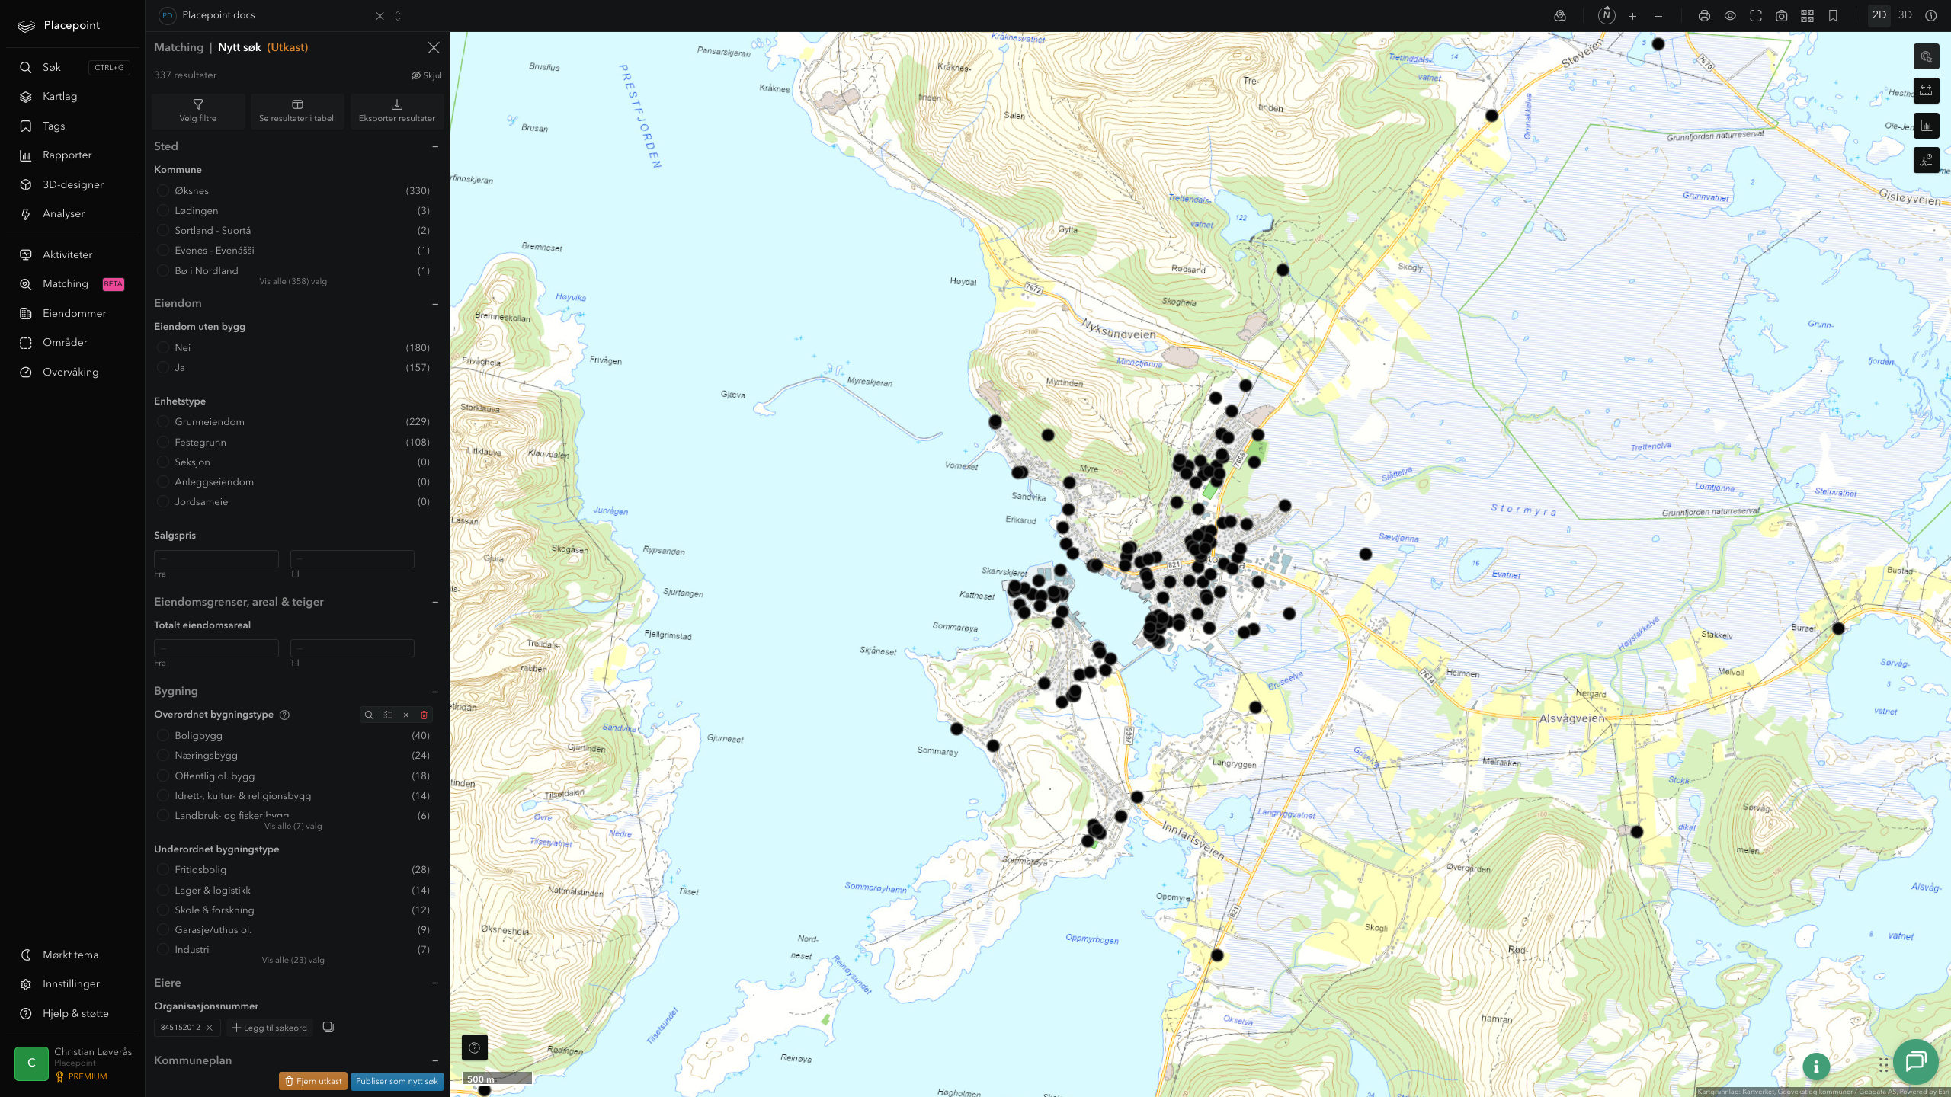Show all 7 overordnet bygningstype options
Image resolution: width=1951 pixels, height=1097 pixels.
pos(293,827)
